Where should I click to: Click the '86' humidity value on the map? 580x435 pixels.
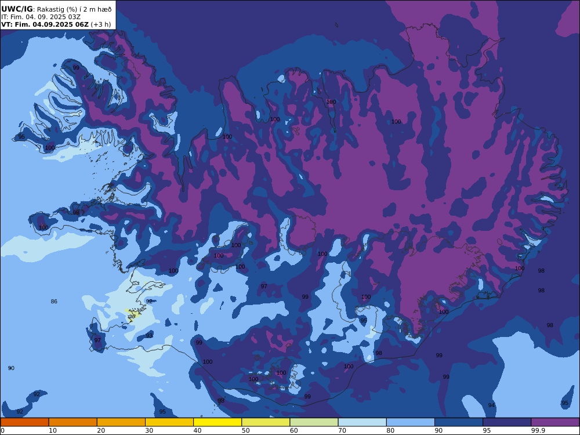click(54, 302)
